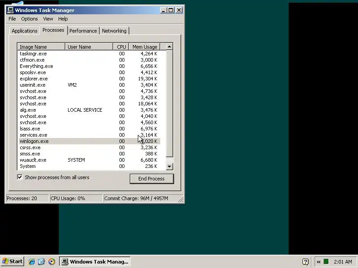Click the process list scroll down arrow
Viewport: 358px width, 268px height.
[169, 166]
